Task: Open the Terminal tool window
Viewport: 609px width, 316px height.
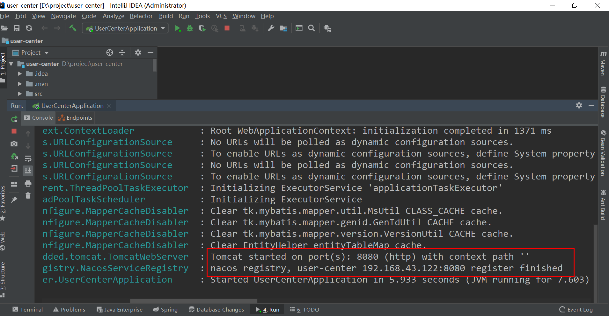Action: click(x=27, y=310)
